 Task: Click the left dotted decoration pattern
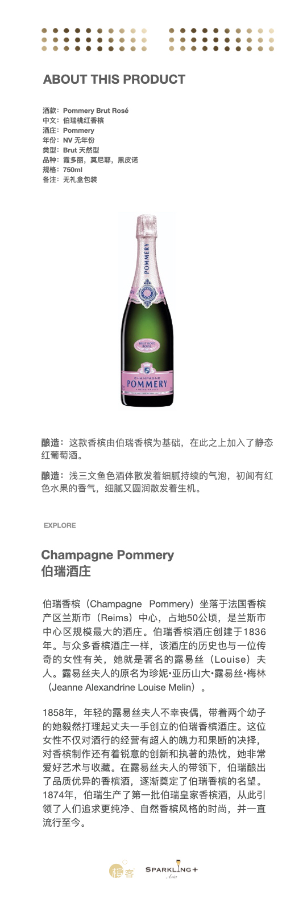pos(94,40)
